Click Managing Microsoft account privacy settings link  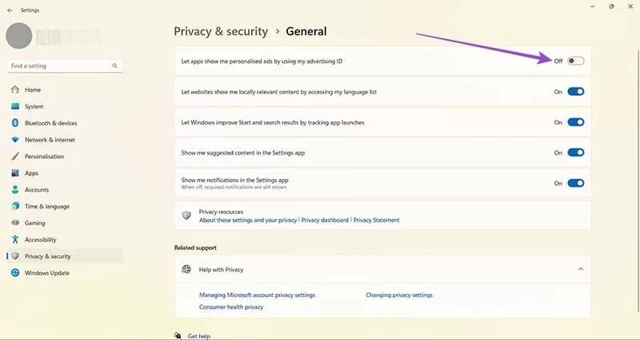[x=257, y=295]
